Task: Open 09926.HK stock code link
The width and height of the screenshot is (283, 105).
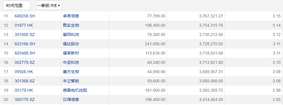Action: [x=24, y=72]
